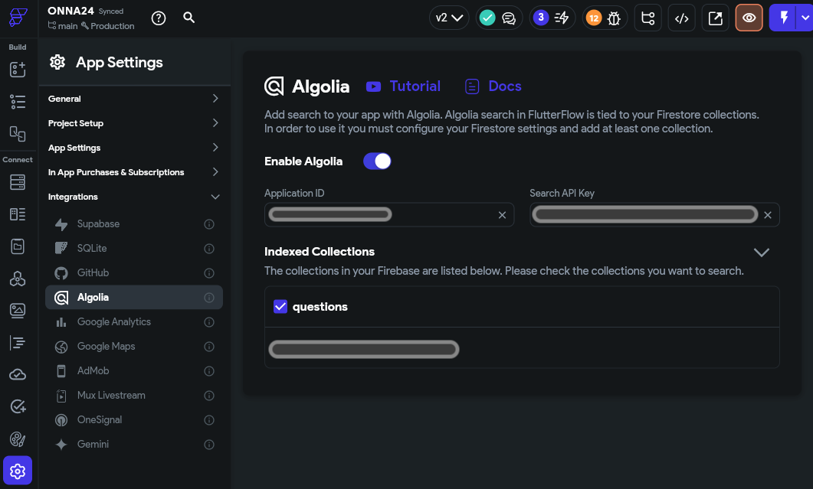
Task: Collapse the Integrations section
Action: coord(134,197)
